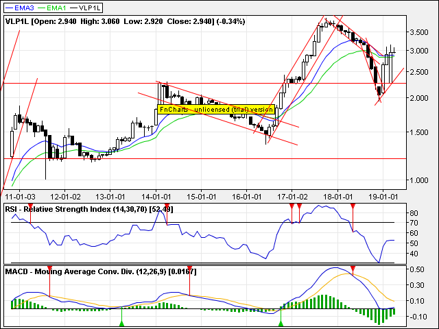This screenshot has height=329, width=439.
Task: Click the 18-01-01 date axis label
Action: (x=337, y=197)
